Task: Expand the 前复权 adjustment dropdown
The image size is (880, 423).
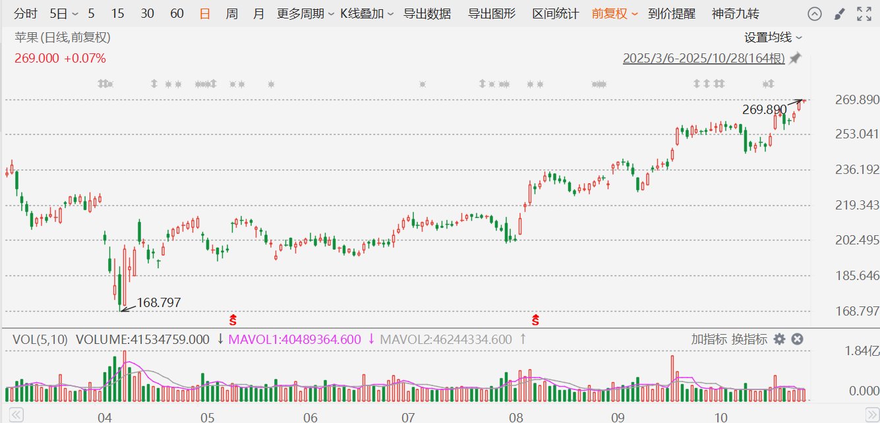Action: tap(614, 14)
